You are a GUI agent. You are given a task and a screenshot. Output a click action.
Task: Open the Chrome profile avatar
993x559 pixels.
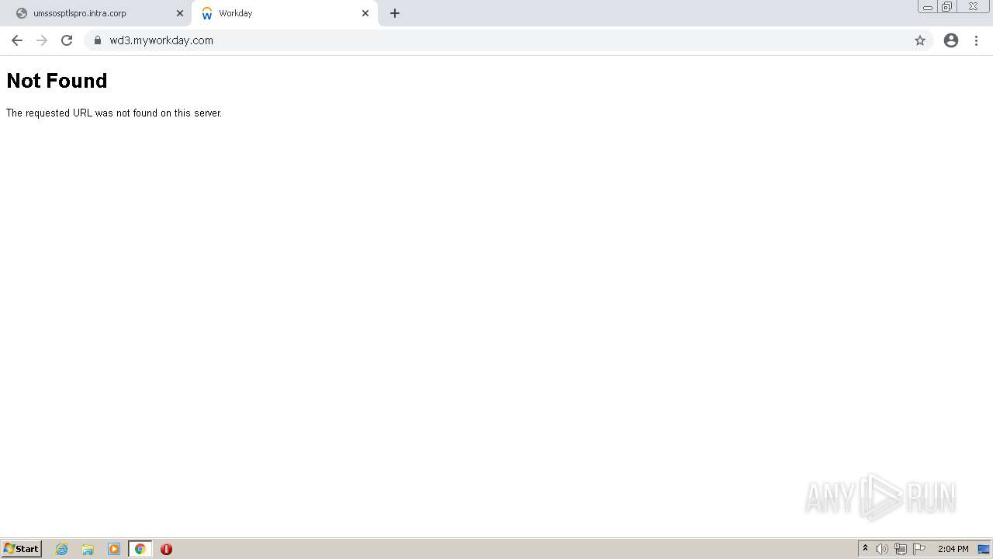point(951,40)
